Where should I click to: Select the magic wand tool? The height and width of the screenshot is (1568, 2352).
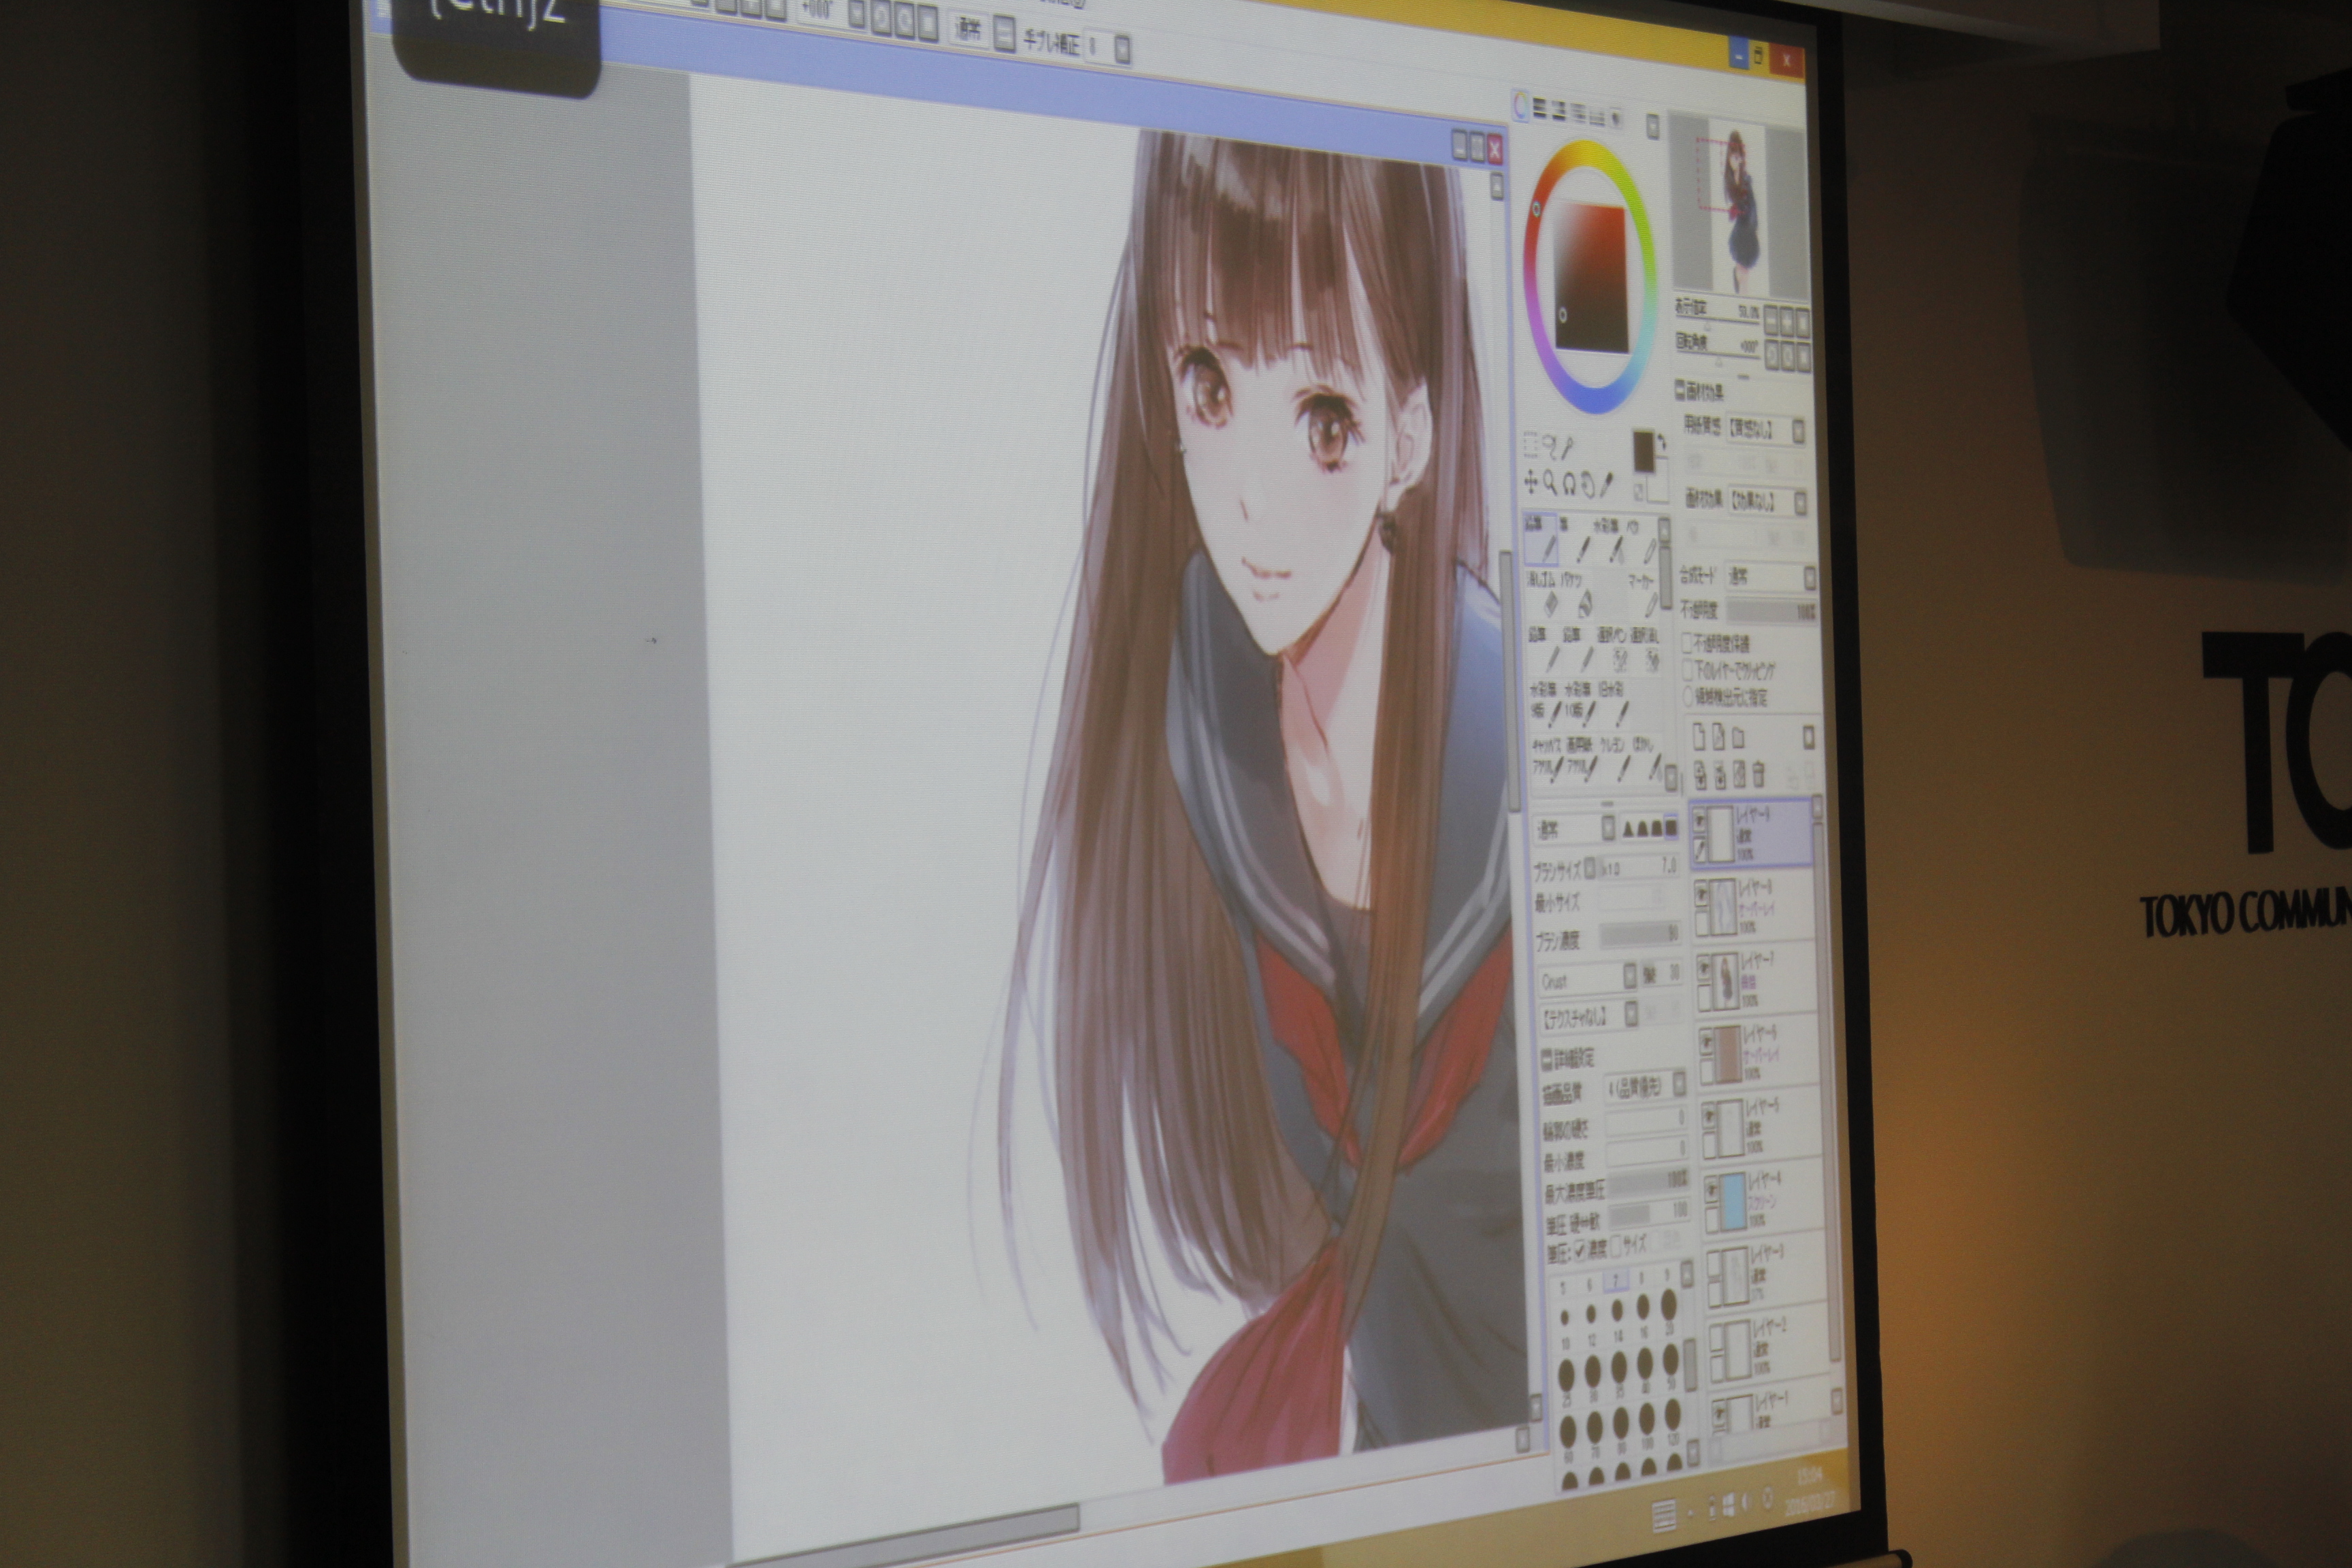point(1567,447)
